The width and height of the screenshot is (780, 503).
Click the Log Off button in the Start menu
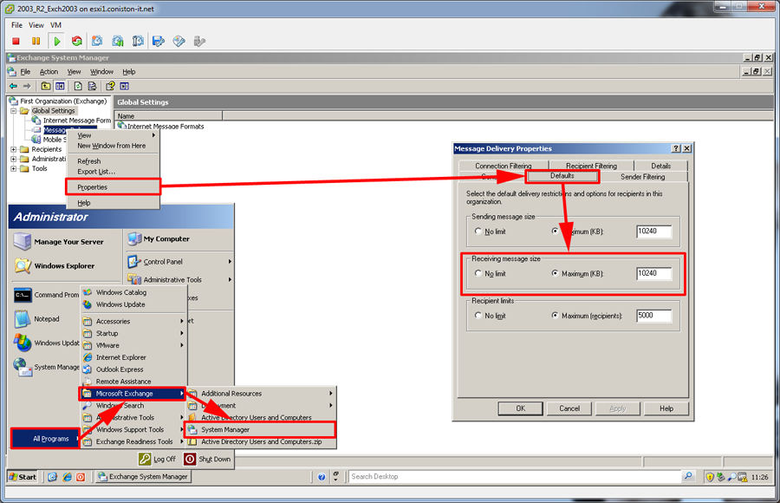click(157, 459)
